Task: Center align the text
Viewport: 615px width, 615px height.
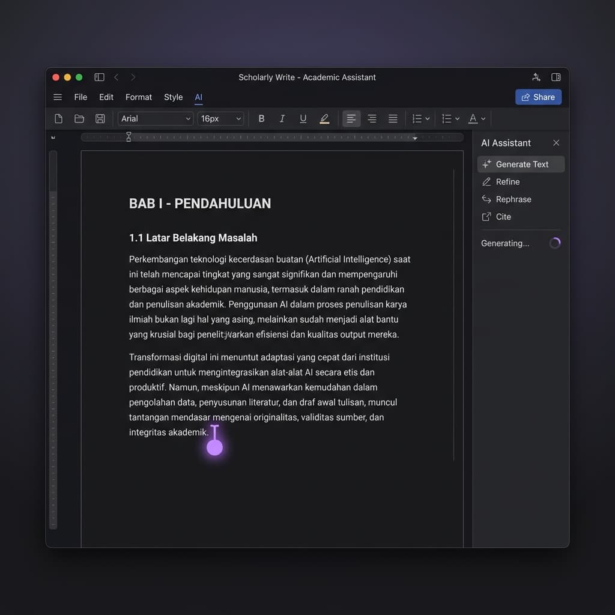Action: click(372, 119)
